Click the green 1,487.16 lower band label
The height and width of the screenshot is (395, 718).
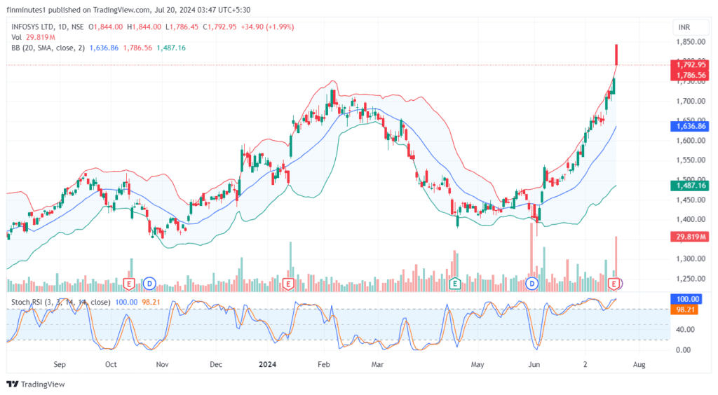click(x=690, y=186)
